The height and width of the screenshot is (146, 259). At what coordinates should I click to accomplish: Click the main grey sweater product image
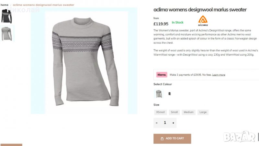(x=84, y=62)
